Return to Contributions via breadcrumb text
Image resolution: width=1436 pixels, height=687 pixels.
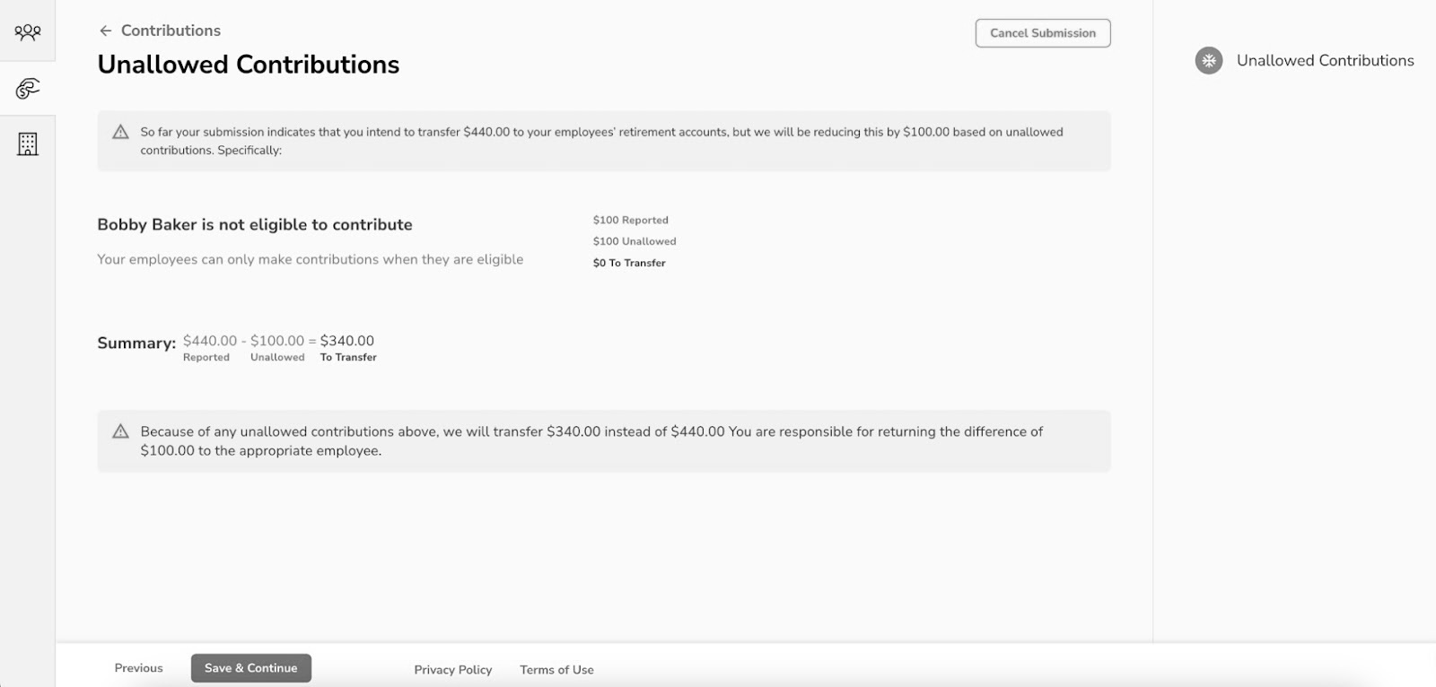tap(171, 30)
